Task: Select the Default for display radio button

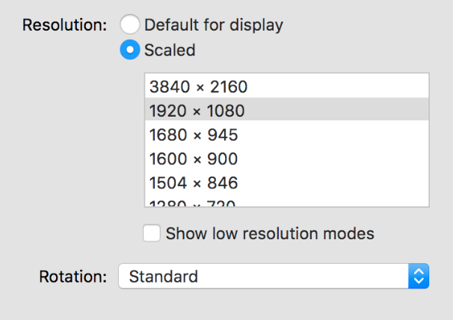Action: [130, 24]
